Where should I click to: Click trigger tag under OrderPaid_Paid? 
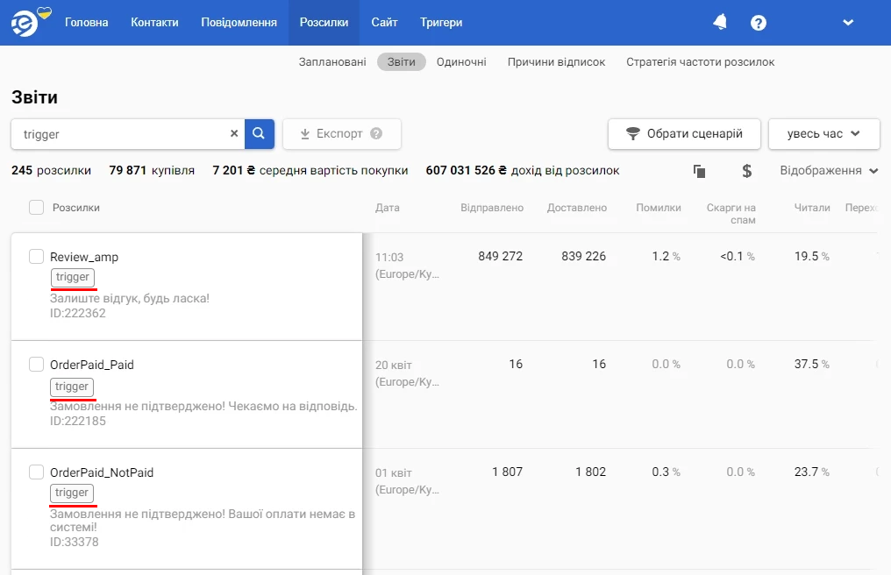pyautogui.click(x=72, y=387)
